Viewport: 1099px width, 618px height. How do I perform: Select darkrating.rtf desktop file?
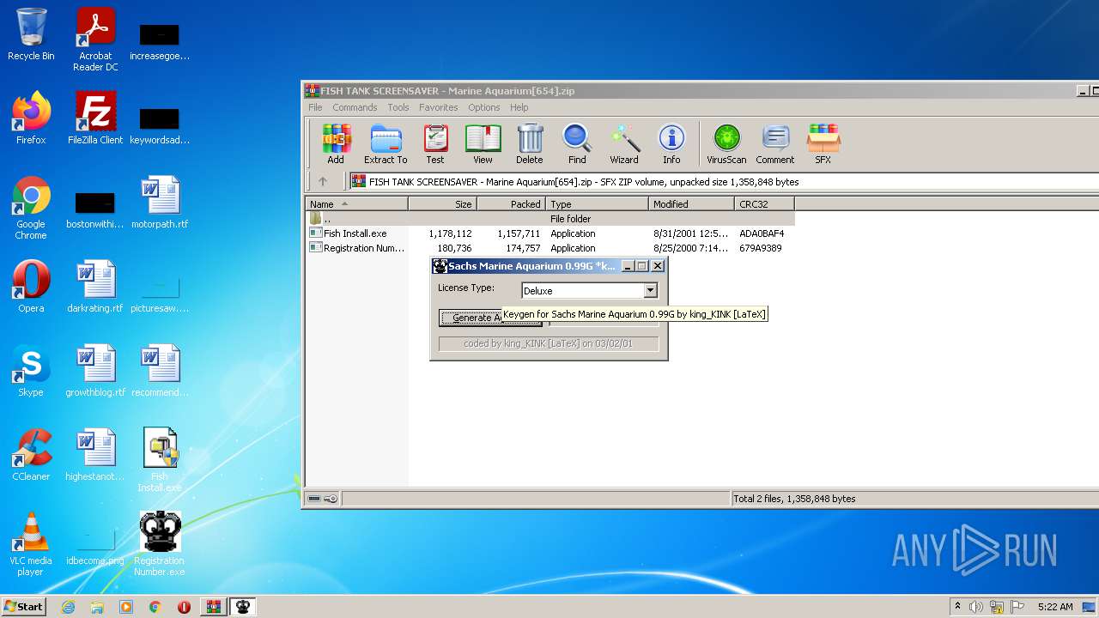pos(95,287)
